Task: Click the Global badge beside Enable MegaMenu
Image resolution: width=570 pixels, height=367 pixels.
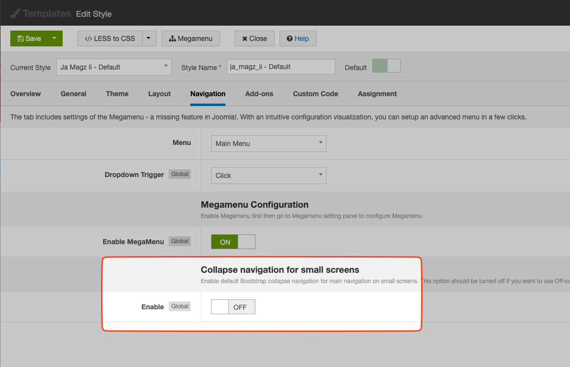Action: [180, 241]
